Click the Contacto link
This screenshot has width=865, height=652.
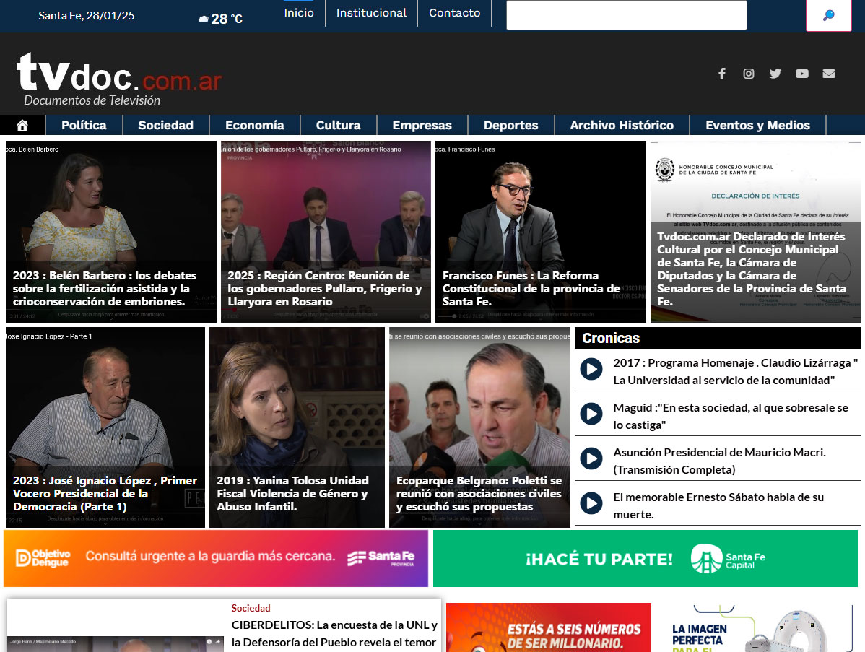[454, 13]
